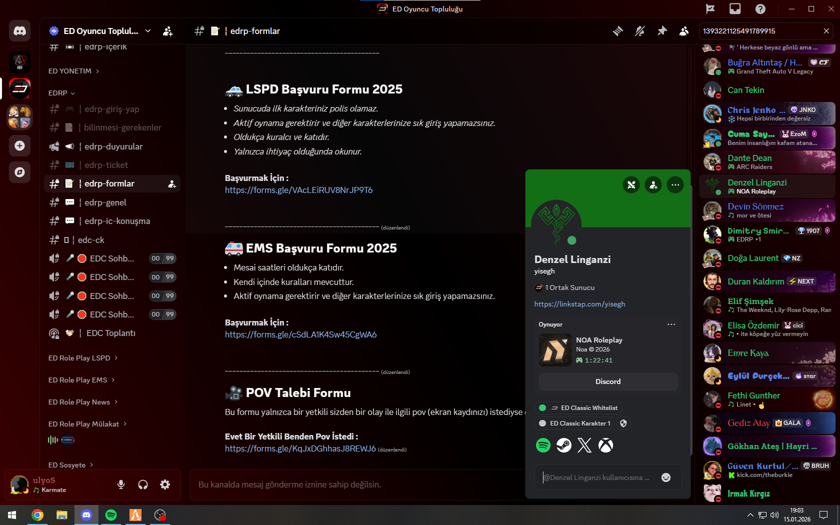Open activity options menu next to Oynuyor
The height and width of the screenshot is (525, 840).
671,324
